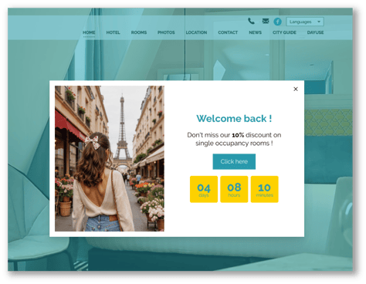Navigate to Location page

(x=196, y=32)
